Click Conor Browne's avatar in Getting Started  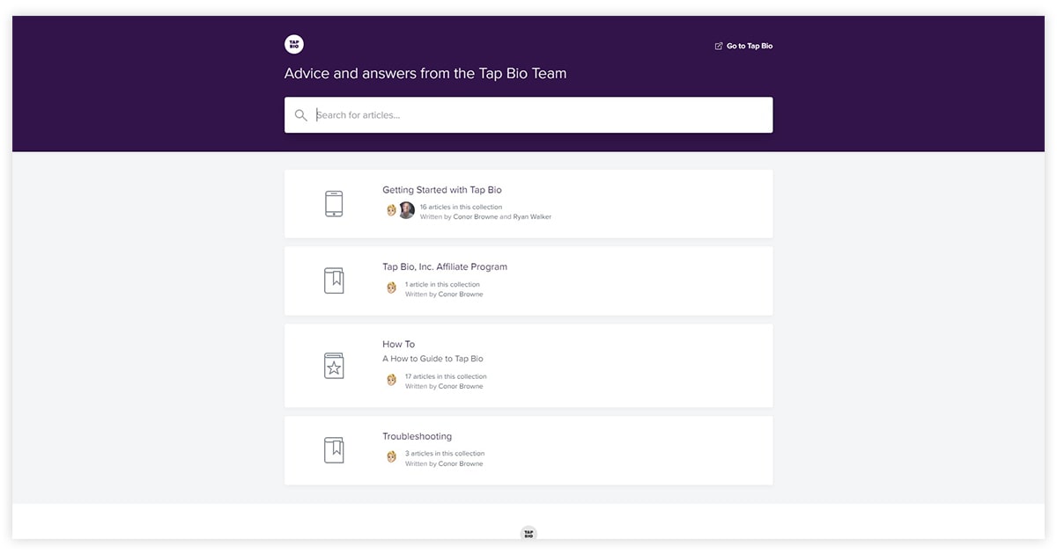point(392,210)
